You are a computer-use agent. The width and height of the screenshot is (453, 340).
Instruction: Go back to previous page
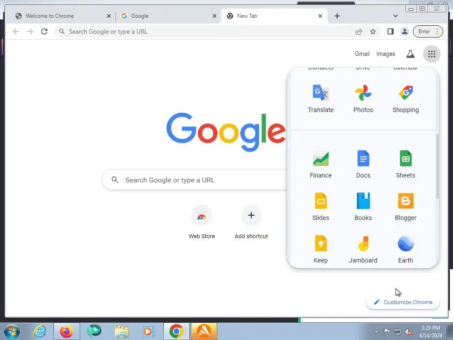[16, 31]
